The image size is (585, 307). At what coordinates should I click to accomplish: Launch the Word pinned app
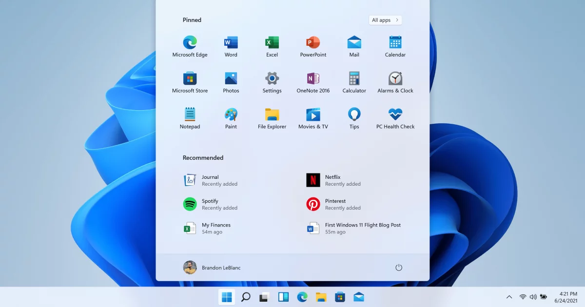[x=231, y=43]
